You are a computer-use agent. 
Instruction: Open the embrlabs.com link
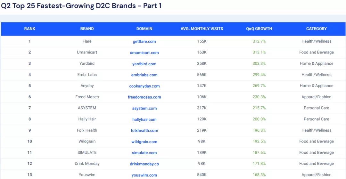[x=144, y=75]
